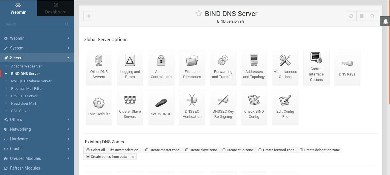
Task: Expand the Webmin menu category
Action: (x=37, y=38)
